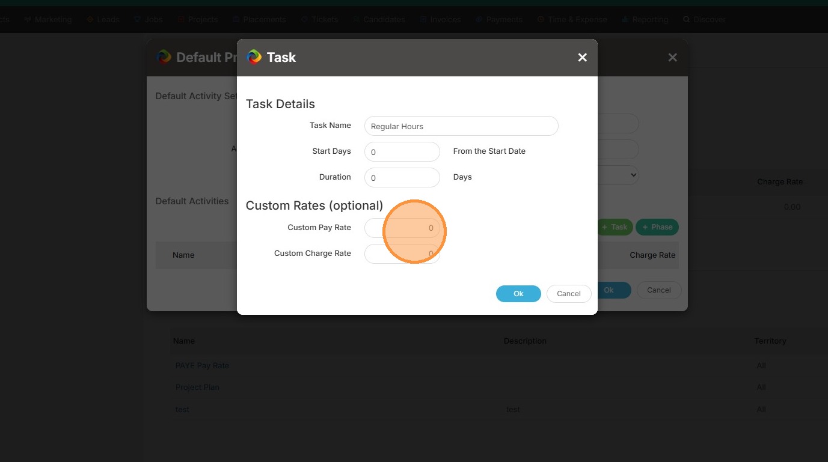Add a task with the + Task button
This screenshot has height=462, width=828.
615,227
